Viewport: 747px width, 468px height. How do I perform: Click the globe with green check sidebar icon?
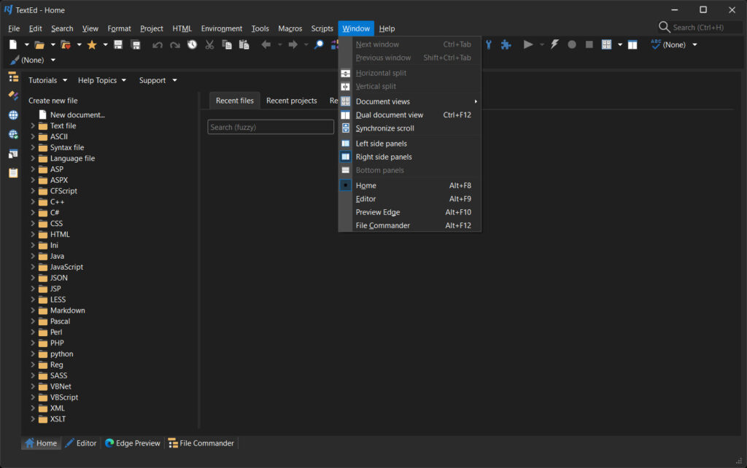click(13, 135)
